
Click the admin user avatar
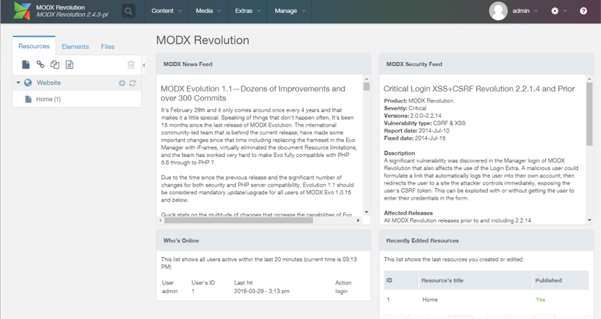[498, 11]
